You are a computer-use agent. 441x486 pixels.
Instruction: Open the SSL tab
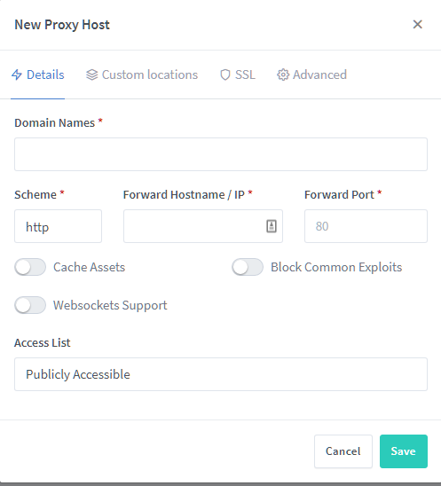238,74
